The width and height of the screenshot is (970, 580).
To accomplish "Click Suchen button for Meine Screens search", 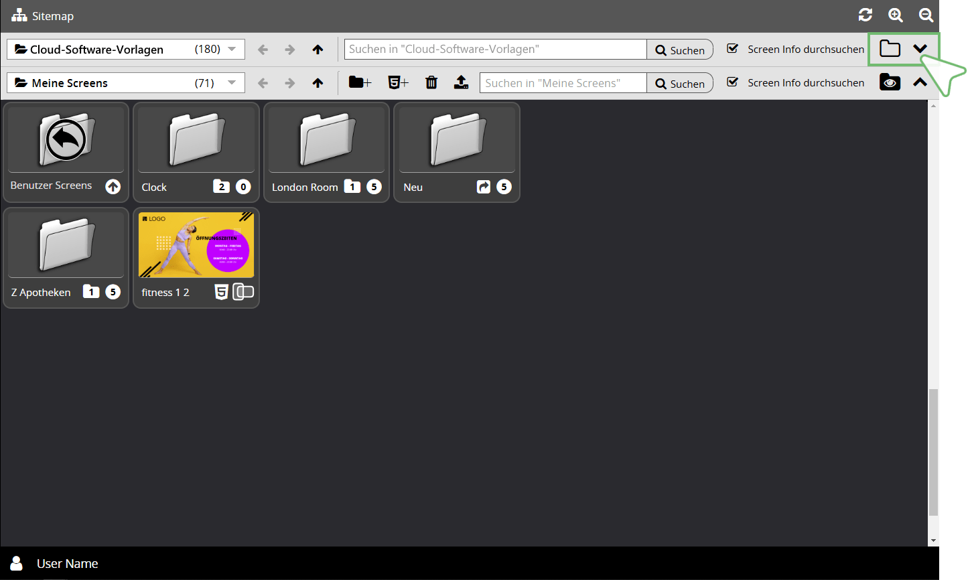I will 679,83.
